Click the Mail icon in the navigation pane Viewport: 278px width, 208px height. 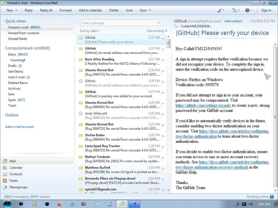point(5,161)
